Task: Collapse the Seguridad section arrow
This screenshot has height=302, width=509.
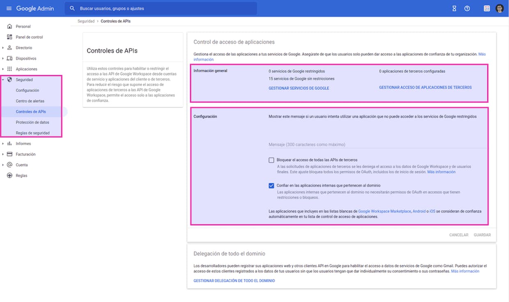Action: tap(3, 80)
